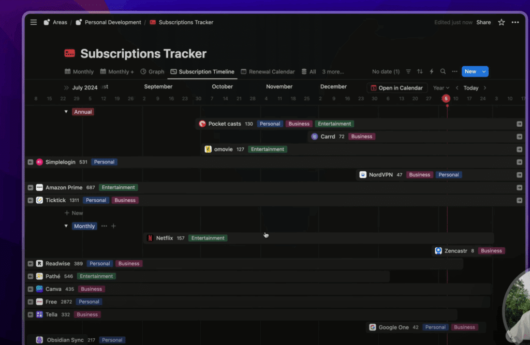Expand the '3 more...' views list

click(x=333, y=72)
